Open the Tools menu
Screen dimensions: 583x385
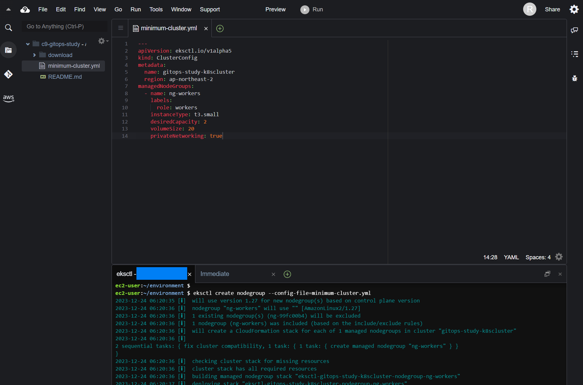(156, 10)
